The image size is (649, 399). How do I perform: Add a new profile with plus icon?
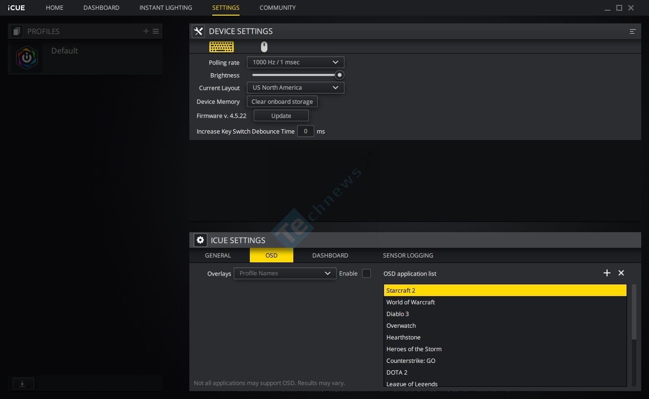click(x=146, y=31)
